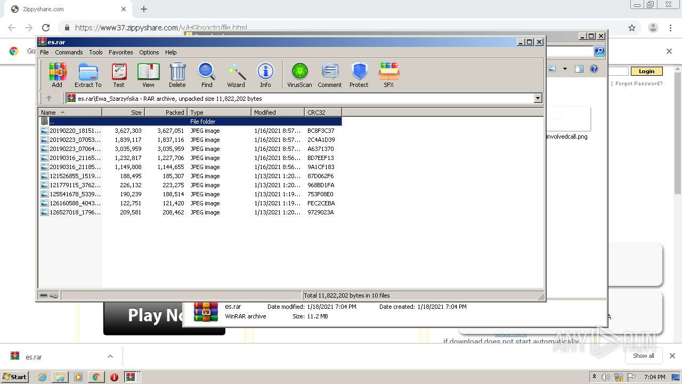Click the Opera taskbar icon
682x384 pixels.
114,377
